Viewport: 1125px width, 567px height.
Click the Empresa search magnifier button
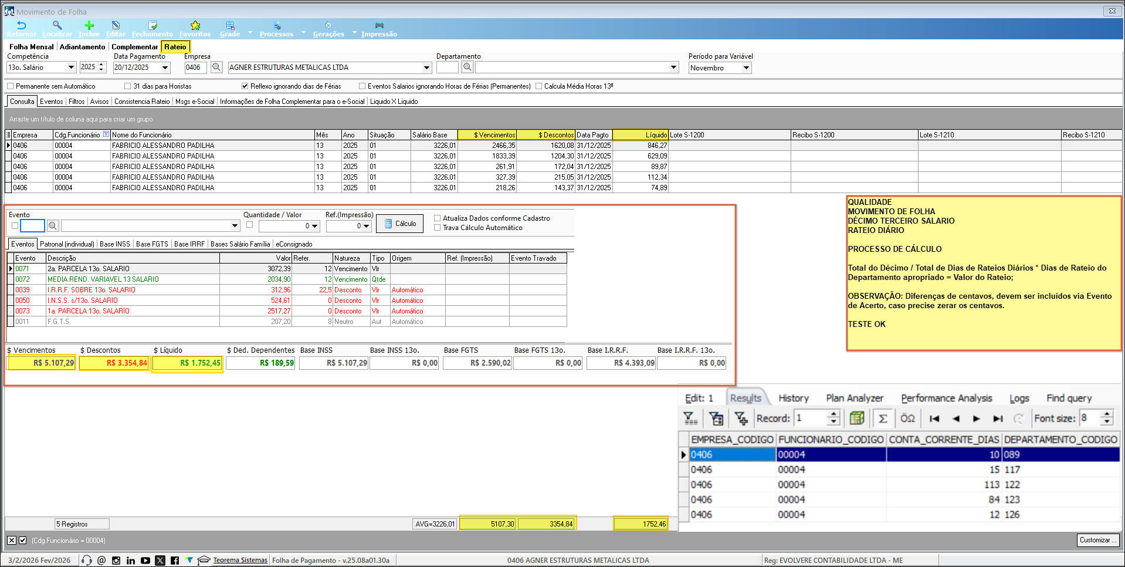pos(216,67)
